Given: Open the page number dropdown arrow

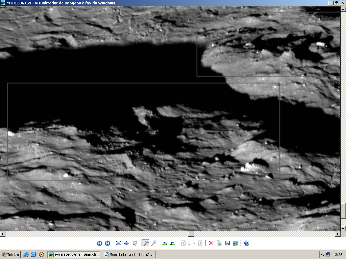Looking at the screenshot, I should point(194,243).
